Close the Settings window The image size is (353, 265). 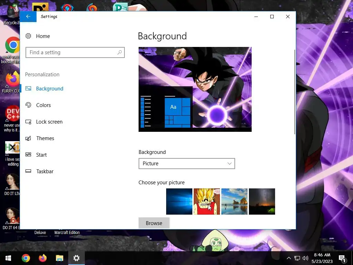tap(288, 17)
